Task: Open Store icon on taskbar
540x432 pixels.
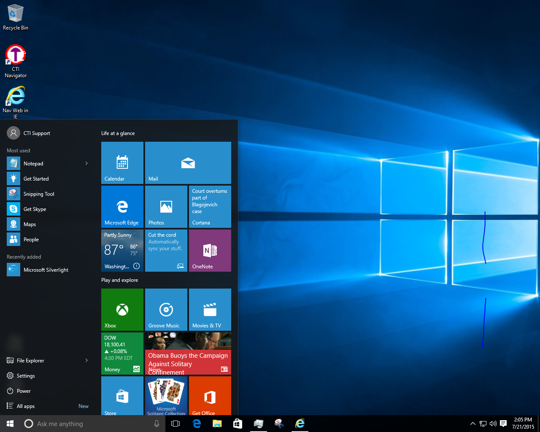Action: pyautogui.click(x=238, y=424)
